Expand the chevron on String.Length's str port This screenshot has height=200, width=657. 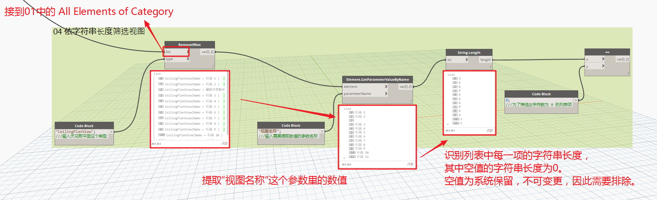point(466,60)
